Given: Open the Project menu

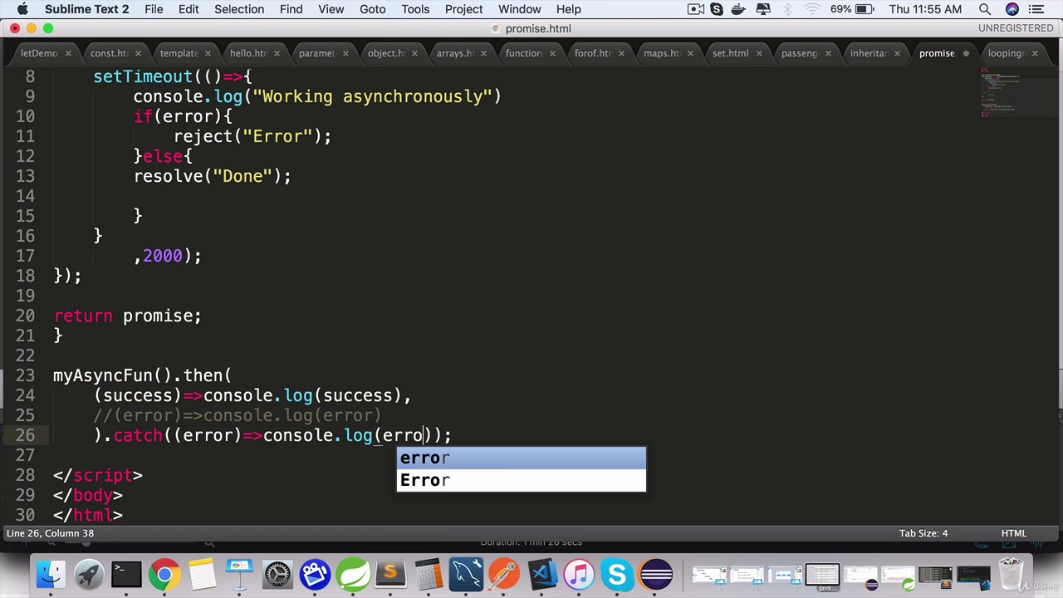Looking at the screenshot, I should [x=463, y=9].
